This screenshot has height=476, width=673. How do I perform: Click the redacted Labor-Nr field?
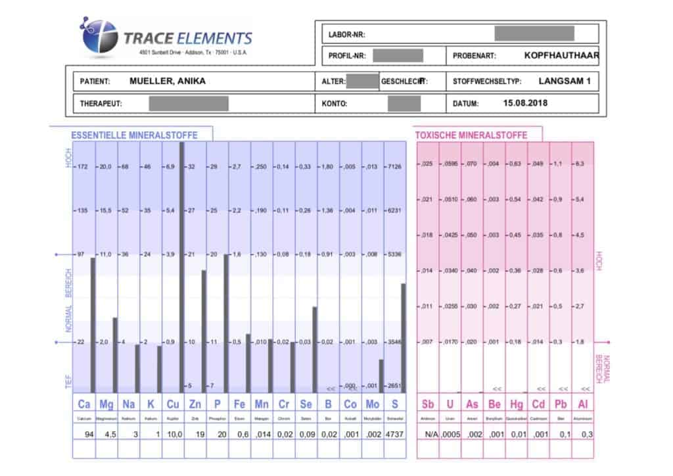point(534,34)
